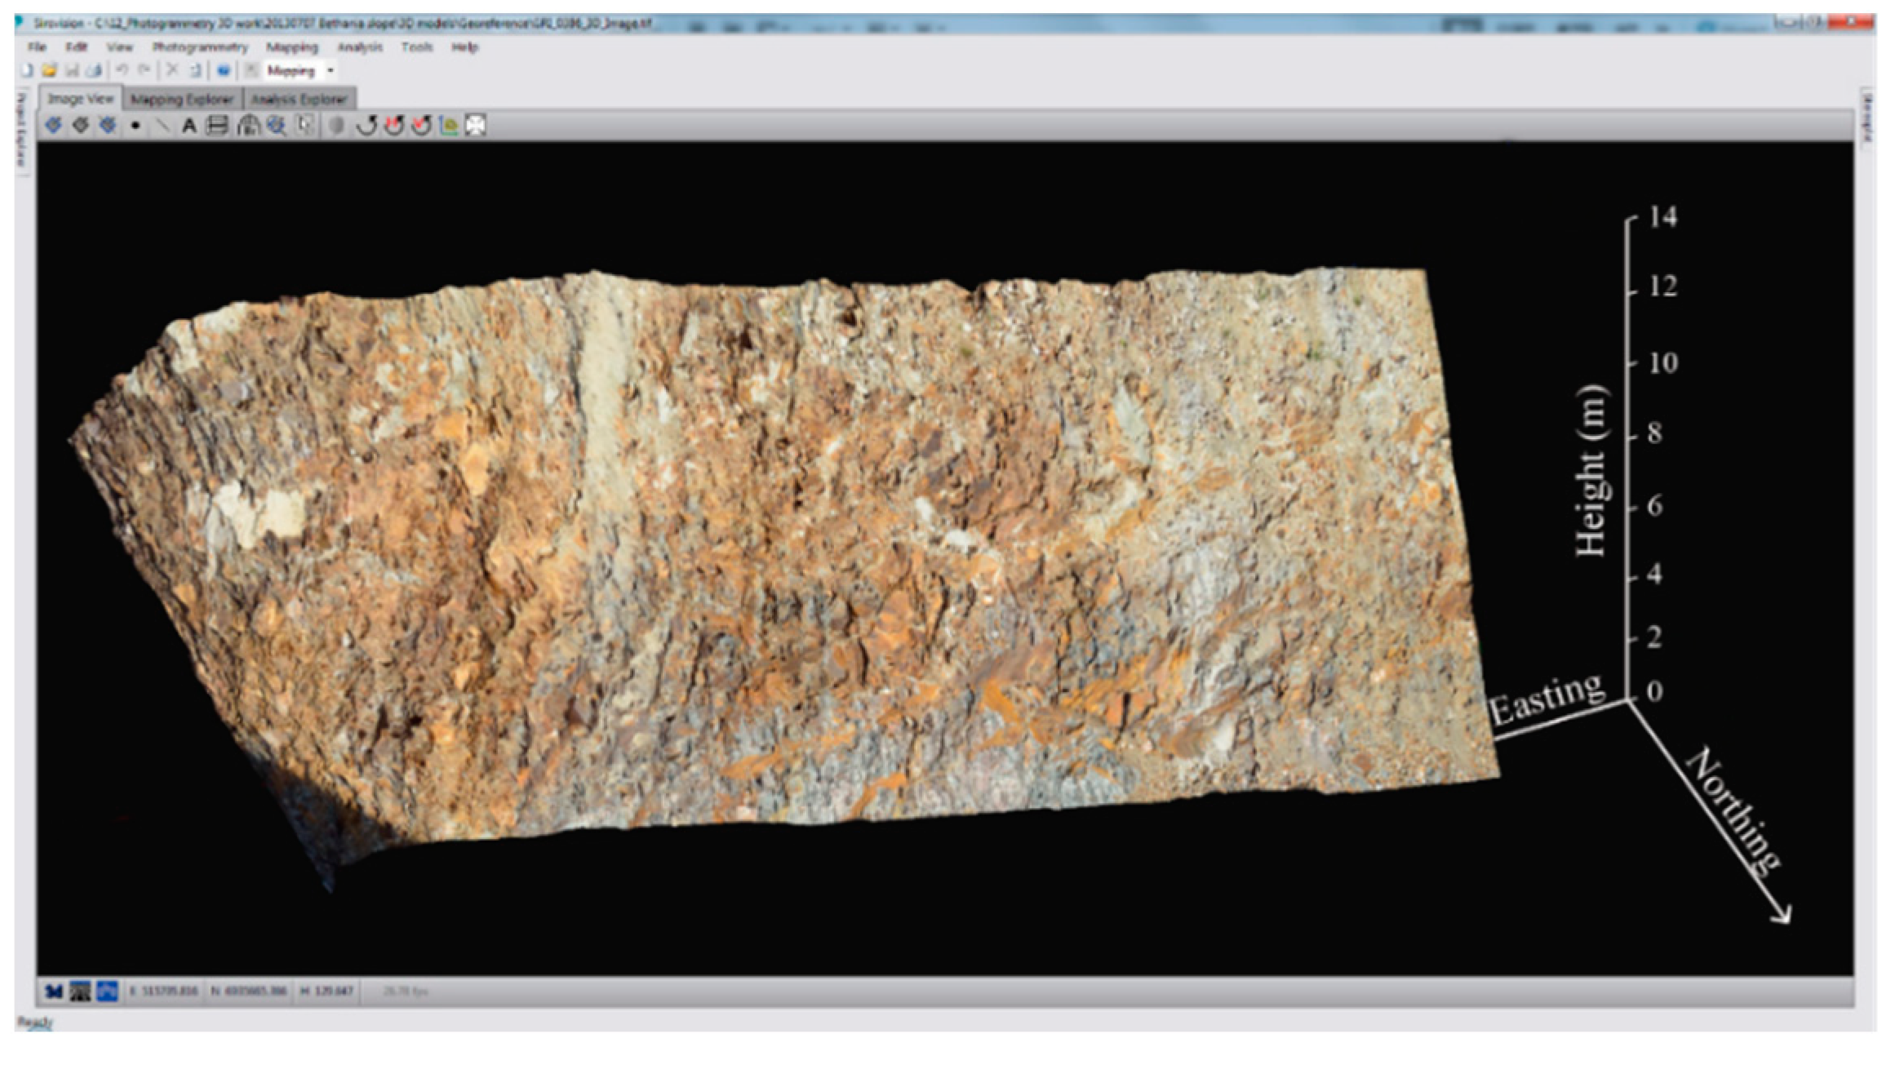
Task: Click the H height coordinate field
Action: click(x=326, y=990)
